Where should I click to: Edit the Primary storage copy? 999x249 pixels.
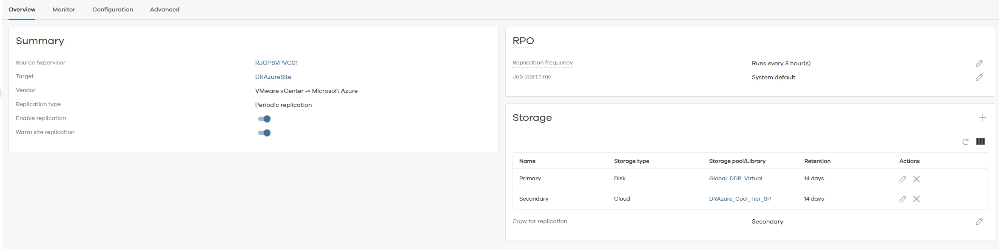(x=902, y=179)
